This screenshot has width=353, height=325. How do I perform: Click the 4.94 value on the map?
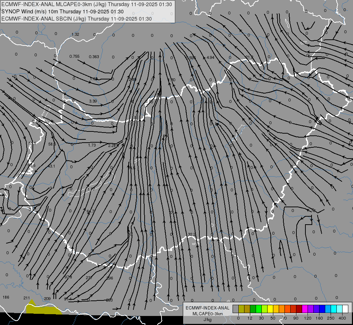(211, 57)
